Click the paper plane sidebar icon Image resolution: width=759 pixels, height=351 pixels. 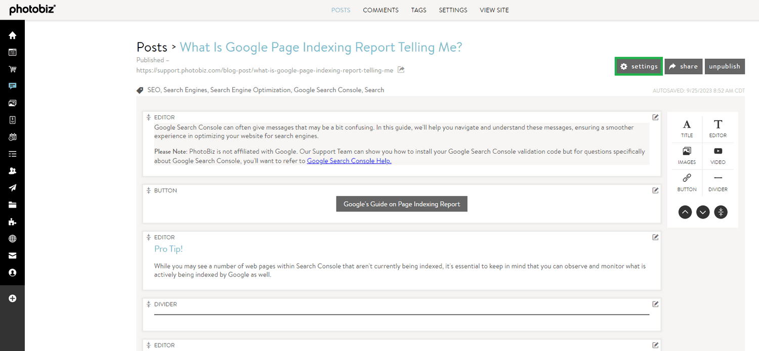(12, 188)
